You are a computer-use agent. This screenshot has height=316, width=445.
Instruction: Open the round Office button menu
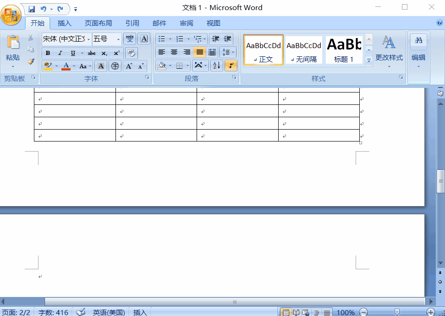click(x=11, y=15)
